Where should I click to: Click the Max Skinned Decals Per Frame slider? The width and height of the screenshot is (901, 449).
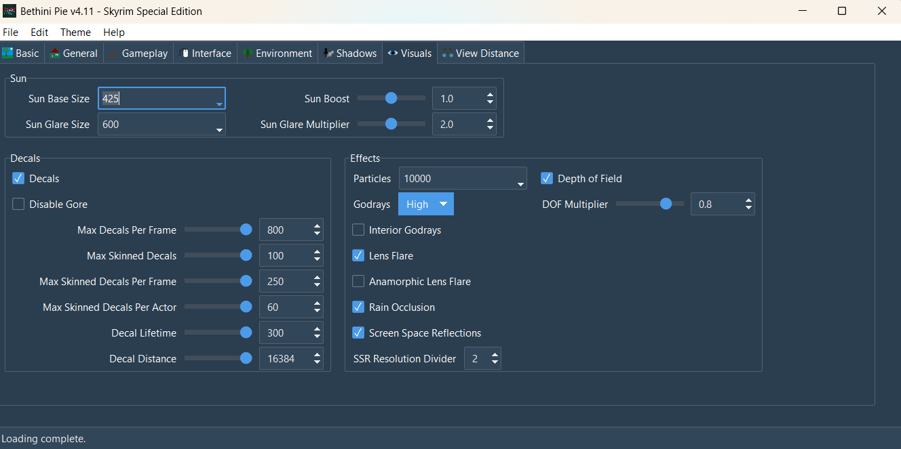218,282
